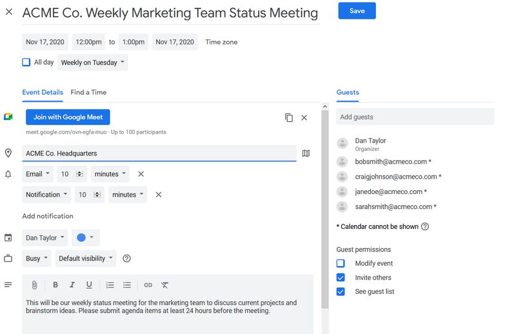Change the end date Nov 17, 2020
Viewport: 516px width, 334px height.
pyautogui.click(x=175, y=42)
